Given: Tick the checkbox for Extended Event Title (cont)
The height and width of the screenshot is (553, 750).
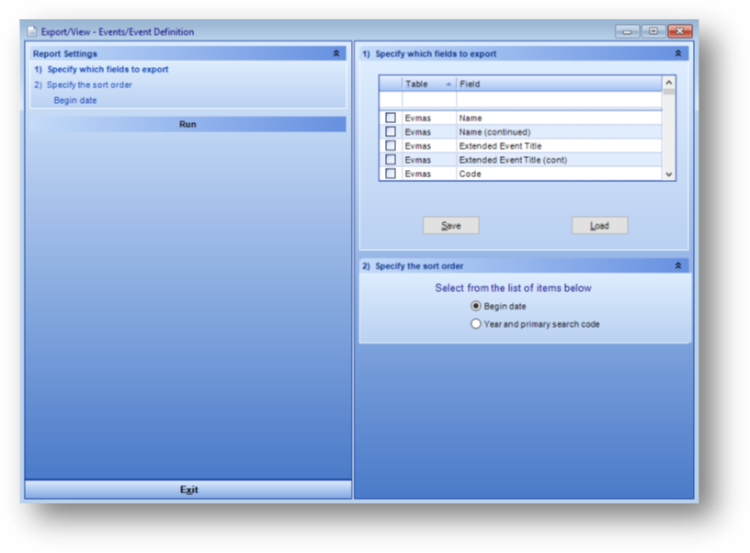Looking at the screenshot, I should pyautogui.click(x=391, y=159).
